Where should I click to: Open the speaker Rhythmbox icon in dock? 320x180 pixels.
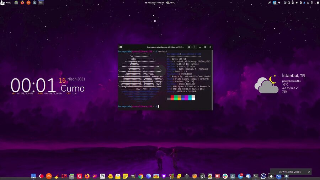click(x=210, y=176)
